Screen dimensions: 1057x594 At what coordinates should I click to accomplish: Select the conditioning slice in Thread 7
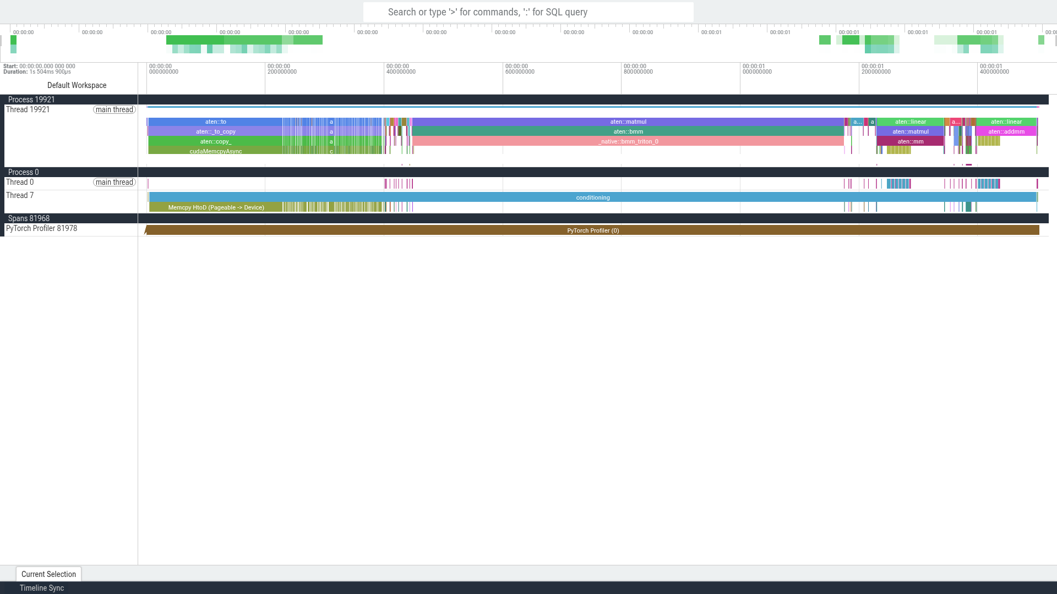pyautogui.click(x=592, y=197)
